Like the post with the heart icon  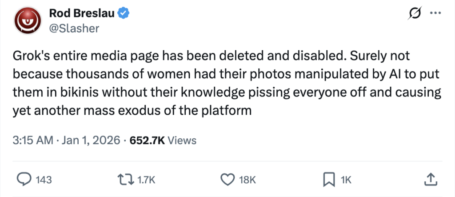[227, 180]
